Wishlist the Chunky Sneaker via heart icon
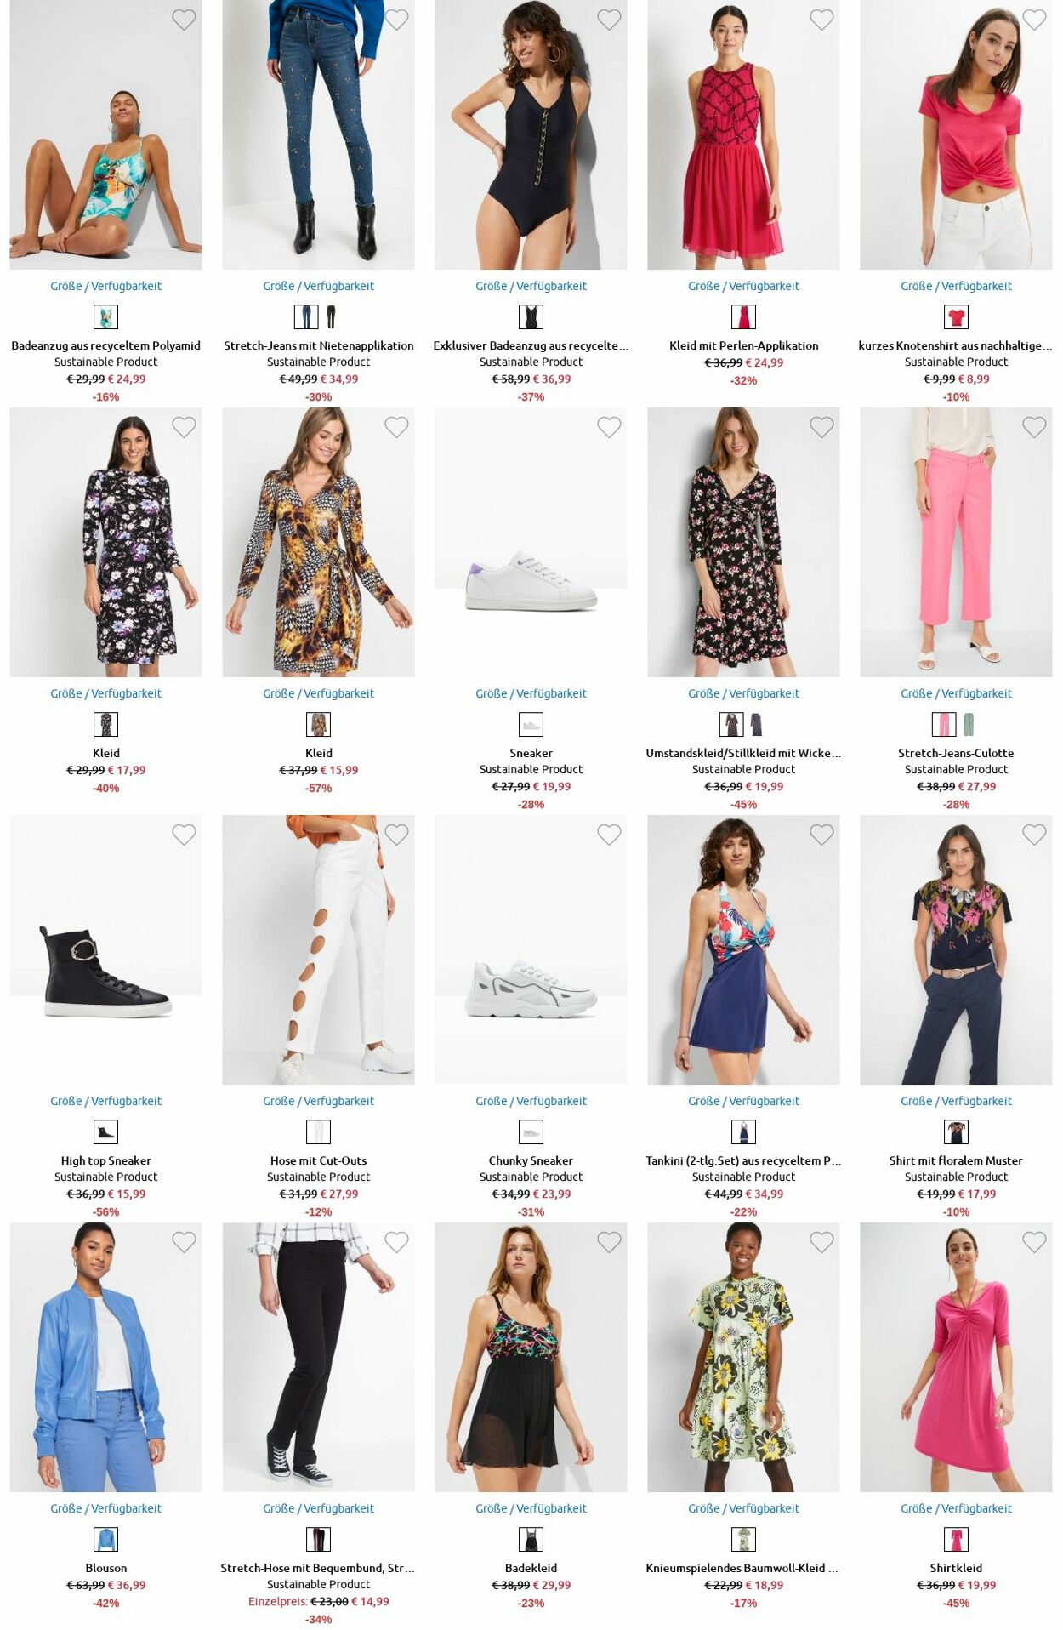Viewport: 1063px width, 1630px height. 609,835
